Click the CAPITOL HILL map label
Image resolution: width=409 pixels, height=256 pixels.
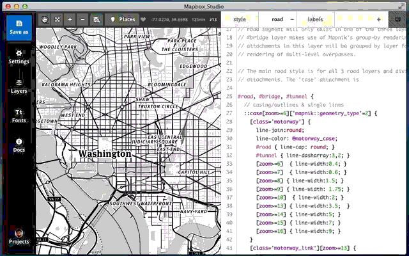[194, 172]
